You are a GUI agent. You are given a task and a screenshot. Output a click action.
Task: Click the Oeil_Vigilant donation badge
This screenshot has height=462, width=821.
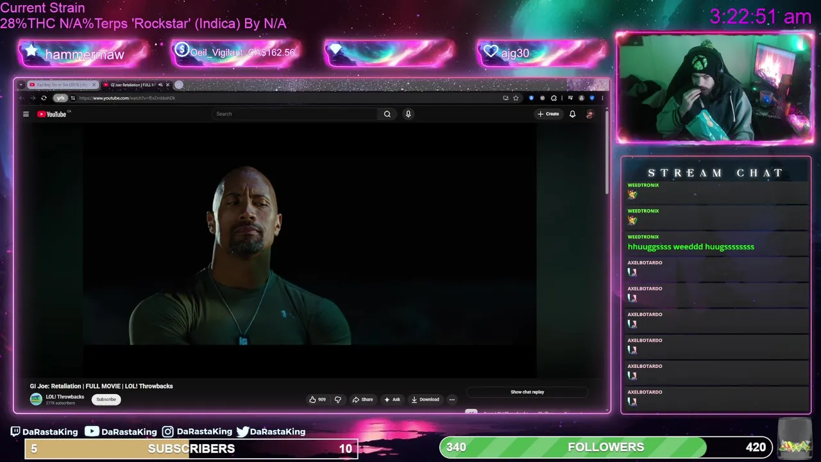[235, 53]
